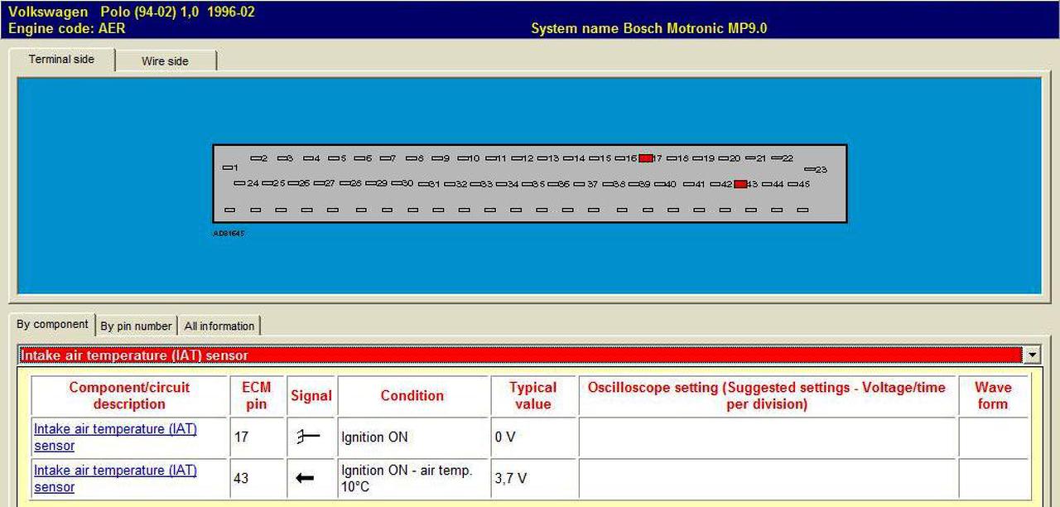Switch to the Terminal side tab
Image resolution: width=1060 pixels, height=507 pixels.
click(62, 60)
